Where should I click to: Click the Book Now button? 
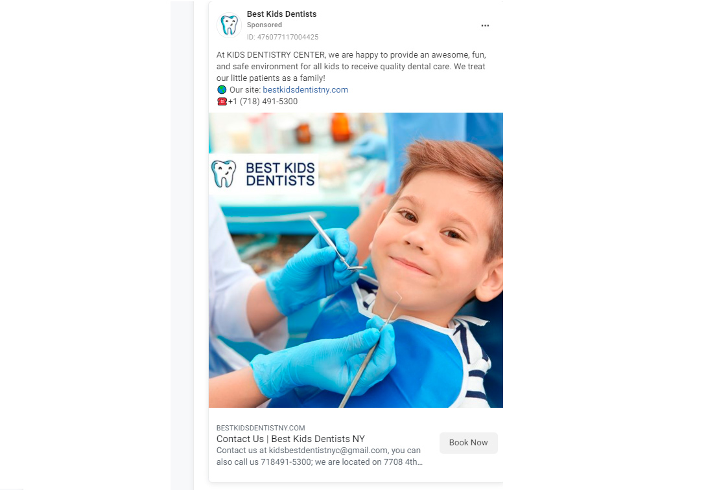[x=468, y=443]
